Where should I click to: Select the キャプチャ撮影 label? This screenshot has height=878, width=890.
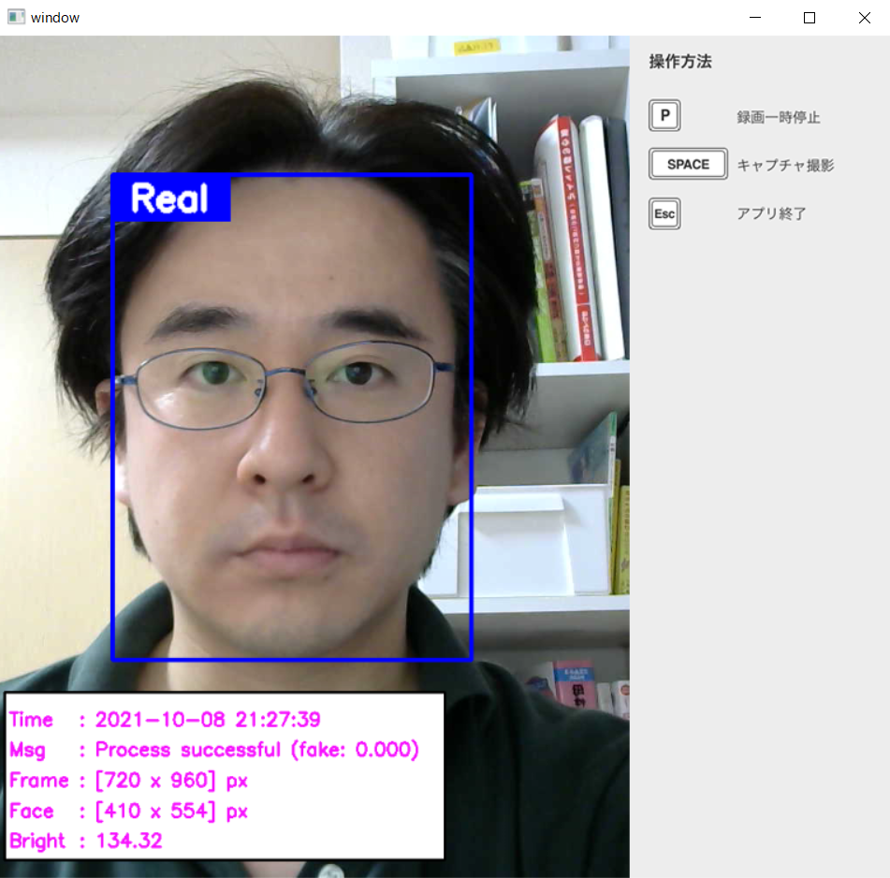coord(784,166)
